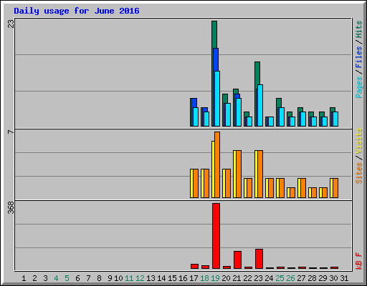Click the day 26 orange sites bar
Viewport: 367px width, 286px height.
point(292,192)
